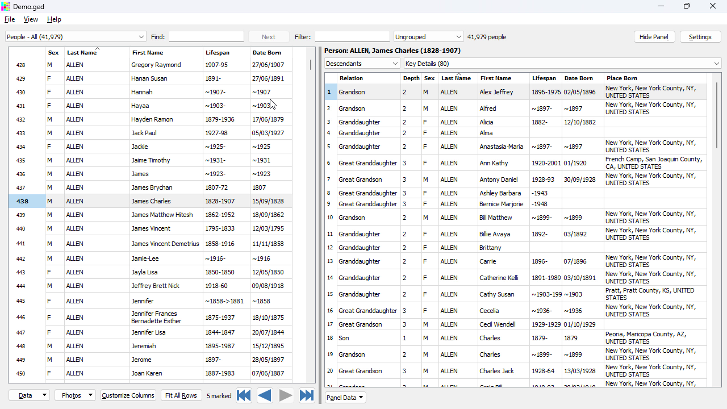Select row 428 Gregory Raymond
Viewport: 727px width, 409px height.
(x=151, y=65)
